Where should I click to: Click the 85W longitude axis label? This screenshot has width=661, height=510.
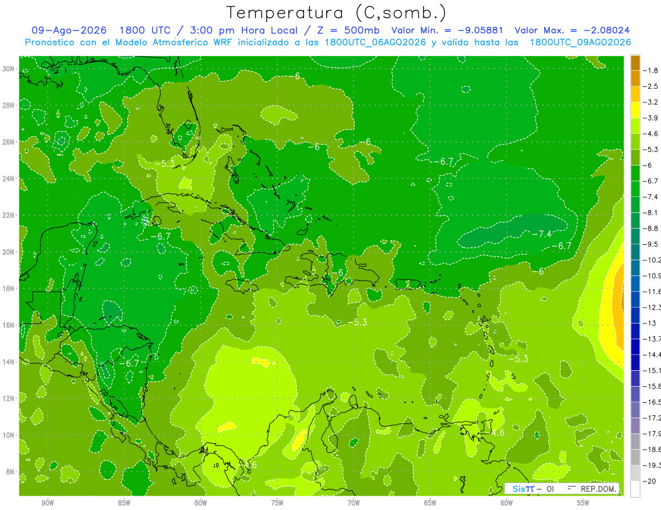[124, 503]
